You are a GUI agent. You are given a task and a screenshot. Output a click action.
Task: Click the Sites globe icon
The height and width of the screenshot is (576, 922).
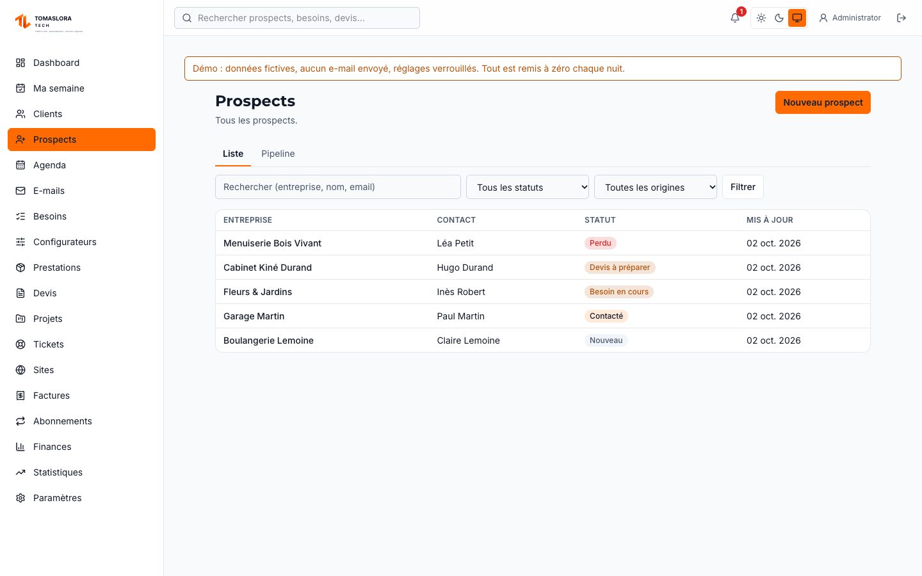(20, 370)
